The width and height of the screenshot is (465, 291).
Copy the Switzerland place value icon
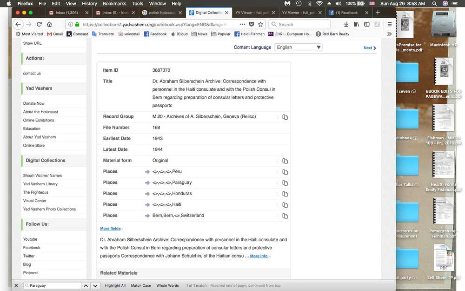click(285, 216)
